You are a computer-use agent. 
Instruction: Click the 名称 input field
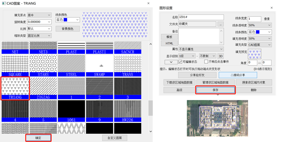(x=201, y=18)
